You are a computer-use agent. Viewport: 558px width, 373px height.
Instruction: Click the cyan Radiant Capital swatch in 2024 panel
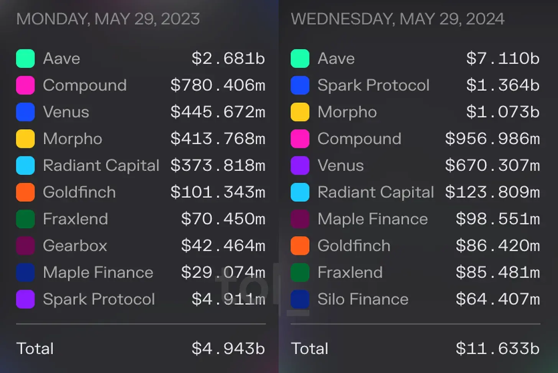[x=300, y=192]
